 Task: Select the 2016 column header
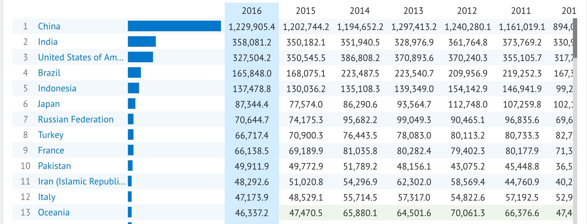point(252,11)
